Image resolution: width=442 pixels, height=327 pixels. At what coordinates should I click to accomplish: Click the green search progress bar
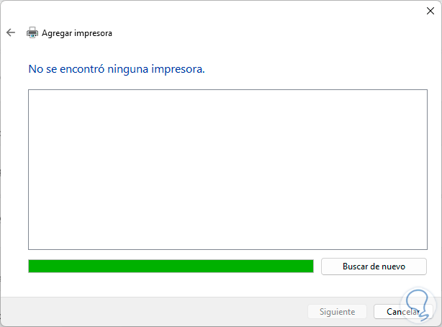(x=171, y=266)
